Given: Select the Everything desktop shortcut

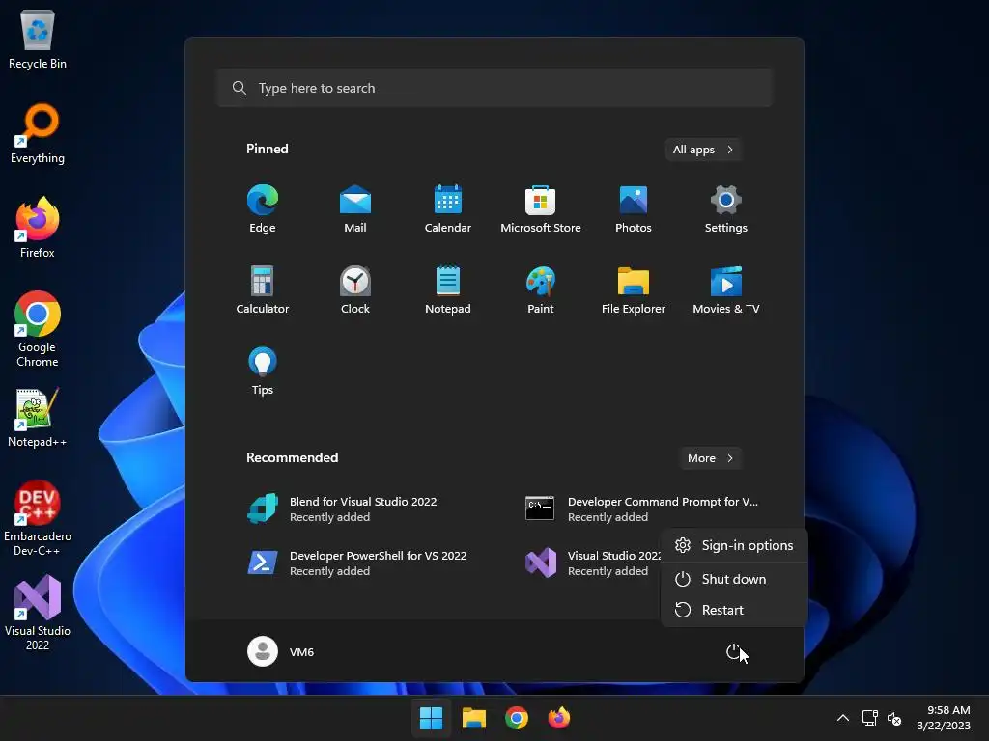Looking at the screenshot, I should click(38, 133).
